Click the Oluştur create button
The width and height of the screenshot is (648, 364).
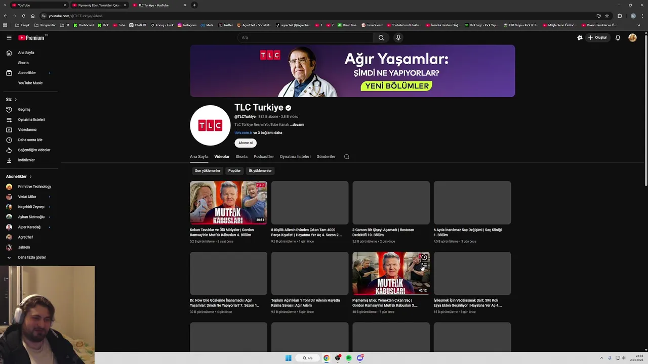pyautogui.click(x=597, y=37)
